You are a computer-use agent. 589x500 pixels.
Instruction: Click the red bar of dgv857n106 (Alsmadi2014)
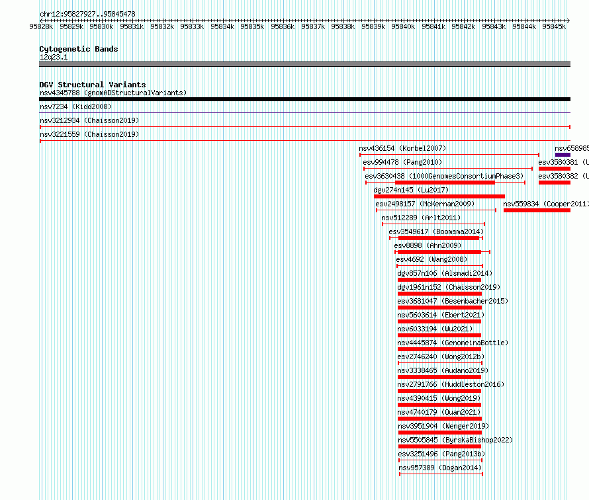click(439, 280)
